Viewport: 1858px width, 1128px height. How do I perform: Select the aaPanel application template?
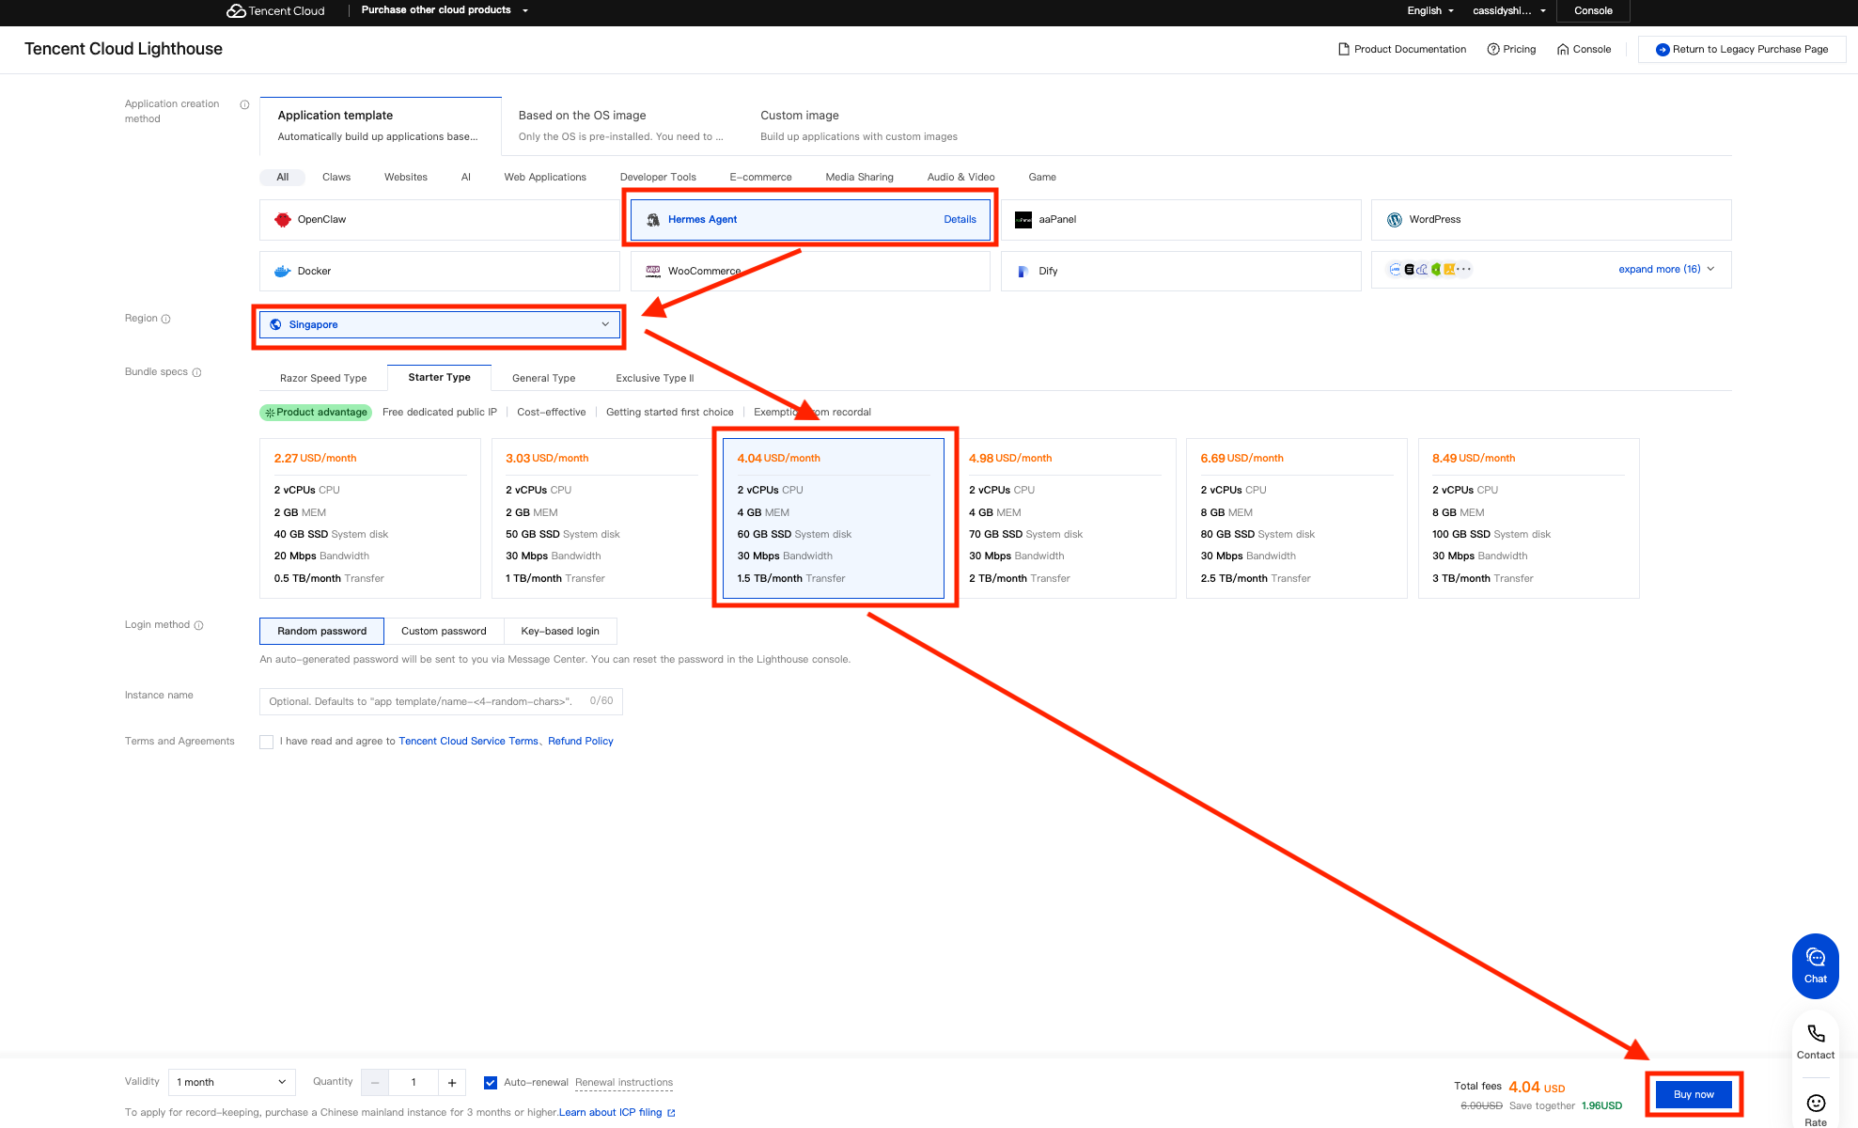[x=1180, y=219]
